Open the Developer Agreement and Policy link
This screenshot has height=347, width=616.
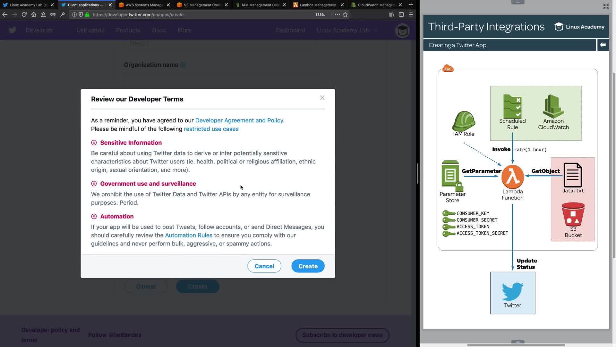point(239,120)
